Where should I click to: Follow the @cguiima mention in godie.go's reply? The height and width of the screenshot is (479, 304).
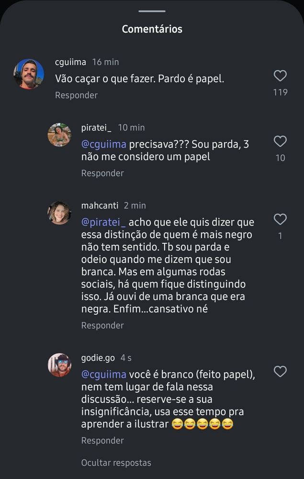coord(103,375)
